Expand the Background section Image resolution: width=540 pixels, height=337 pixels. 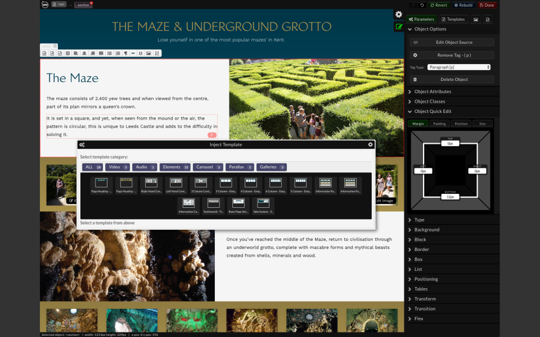click(452, 230)
